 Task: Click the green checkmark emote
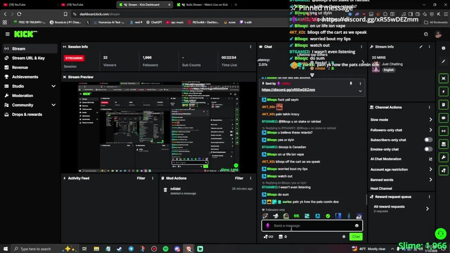[x=328, y=216]
